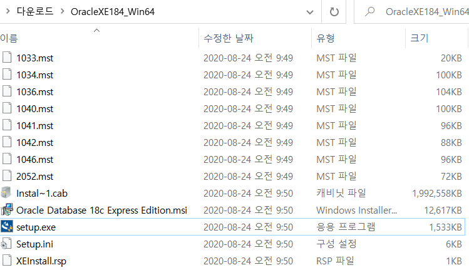Click the 20KB size of 1033.mst
The image size is (469, 270).
pyautogui.click(x=451, y=58)
